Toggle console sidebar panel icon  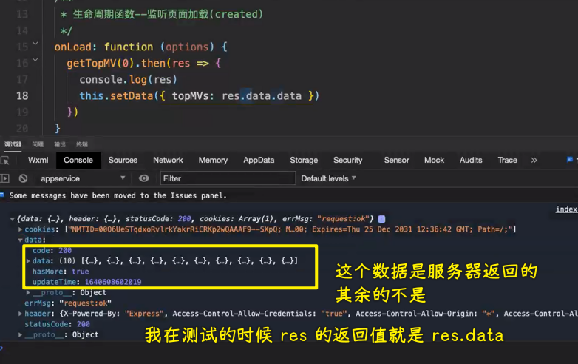coord(4,178)
